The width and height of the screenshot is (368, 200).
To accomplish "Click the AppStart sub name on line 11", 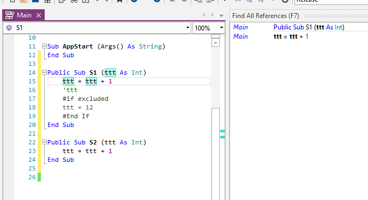I will pos(77,46).
